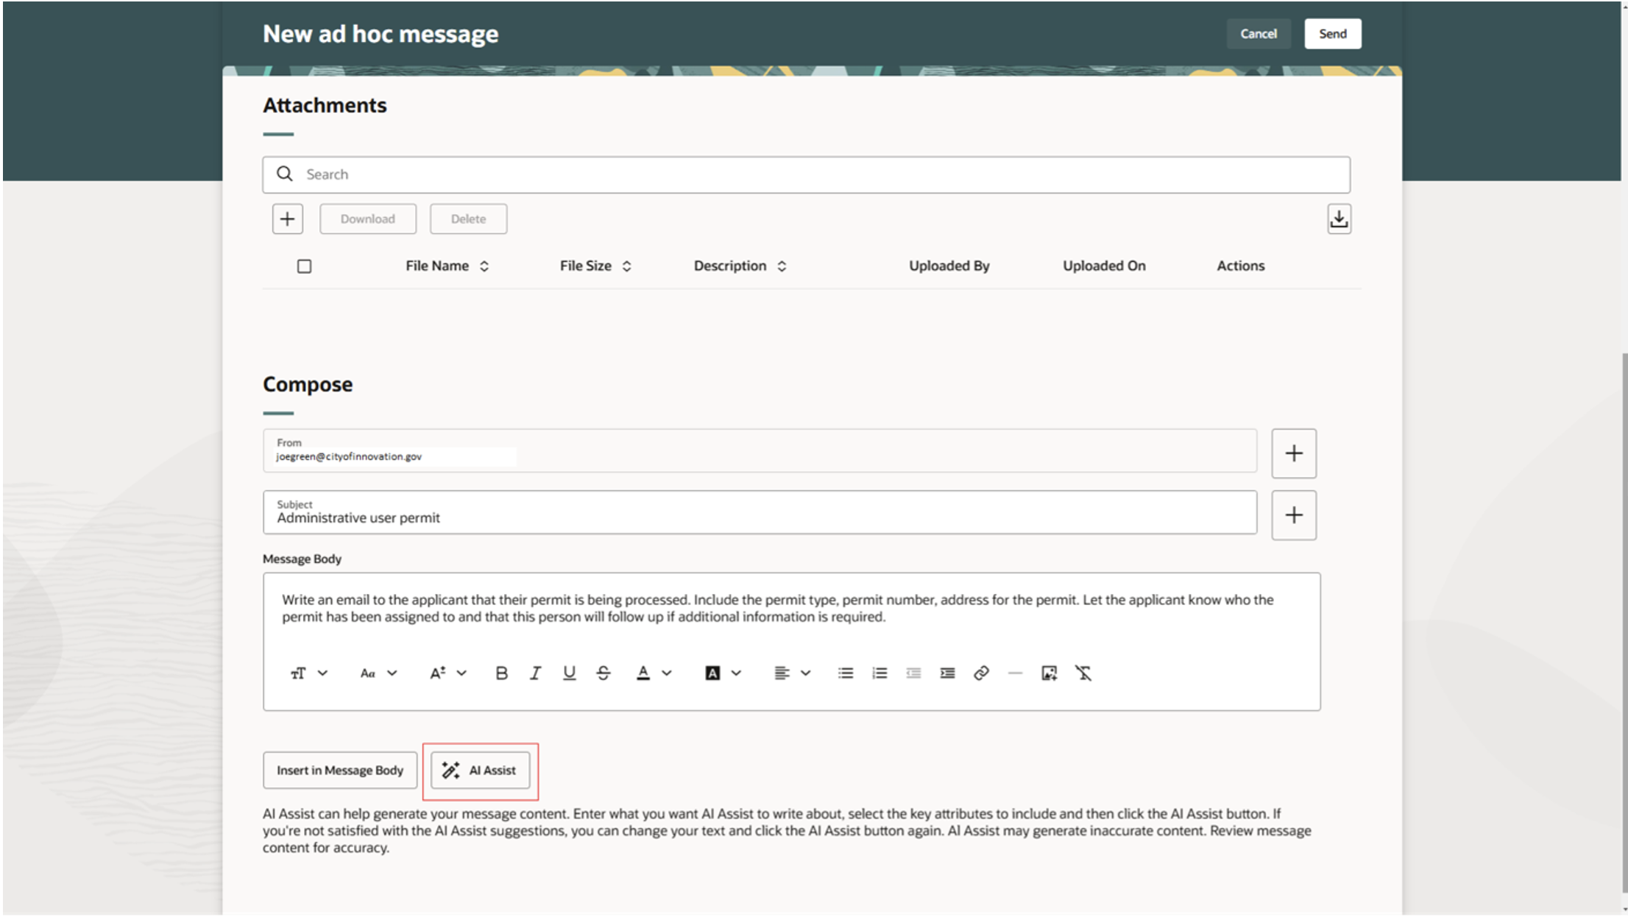The height and width of the screenshot is (917, 1628).
Task: Open the attachments download export icon
Action: pyautogui.click(x=1339, y=219)
